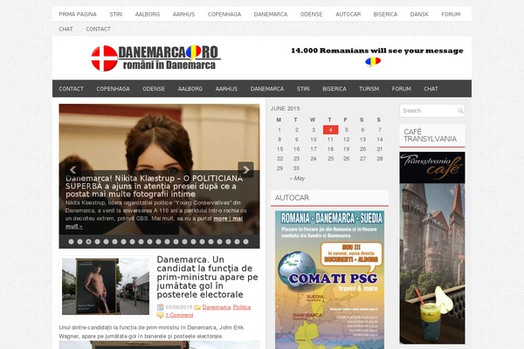Open COPENHAGA in the top menu
The width and height of the screenshot is (524, 349).
(x=224, y=14)
